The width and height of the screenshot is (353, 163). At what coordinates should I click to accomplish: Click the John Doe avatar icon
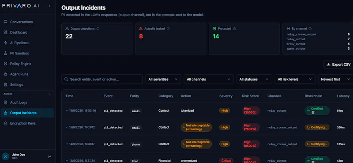(x=5, y=156)
